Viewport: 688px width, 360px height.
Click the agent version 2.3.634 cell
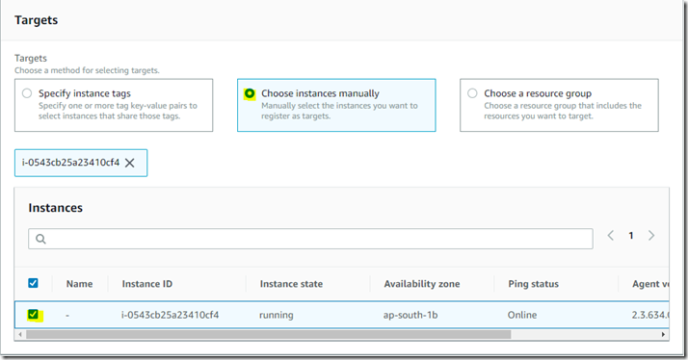pyautogui.click(x=650, y=315)
